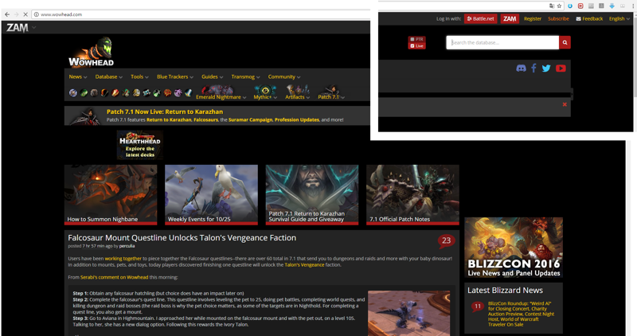Open the Profession Updates link
Image resolution: width=637 pixels, height=336 pixels.
pos(296,120)
